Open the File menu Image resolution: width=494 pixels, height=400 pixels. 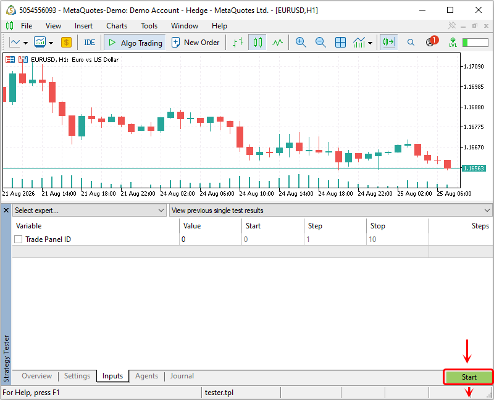27,26
